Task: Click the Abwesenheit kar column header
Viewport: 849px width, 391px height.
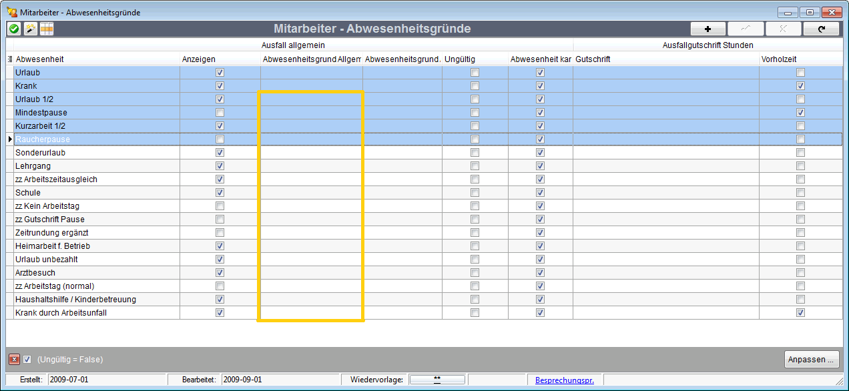Action: [x=541, y=59]
